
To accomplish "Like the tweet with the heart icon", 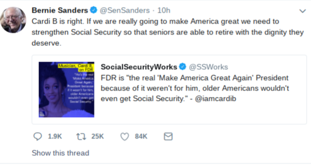I will point(124,136).
